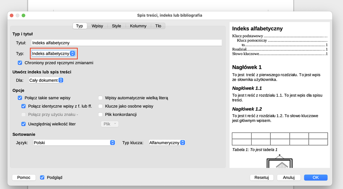Go to the Tło tab
The width and height of the screenshot is (343, 189).
point(158,26)
